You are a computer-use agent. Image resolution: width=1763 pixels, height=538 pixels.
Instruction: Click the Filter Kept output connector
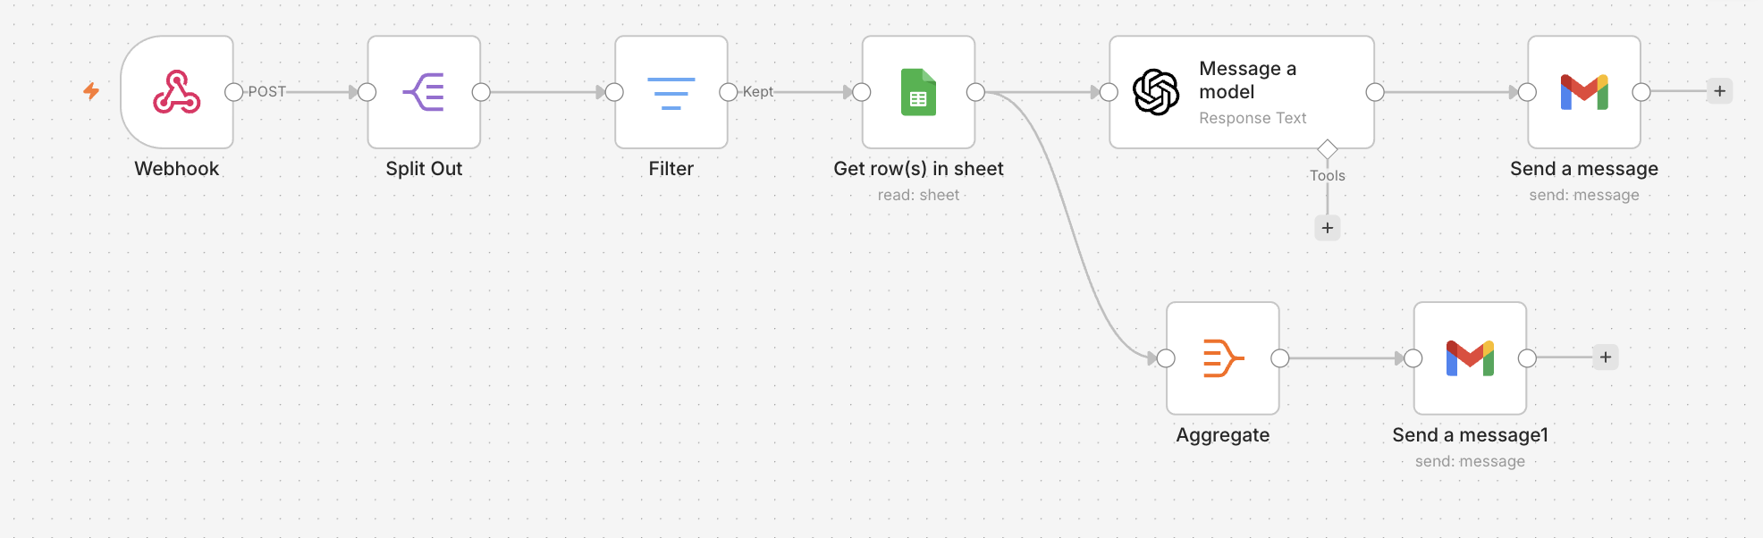(x=728, y=92)
